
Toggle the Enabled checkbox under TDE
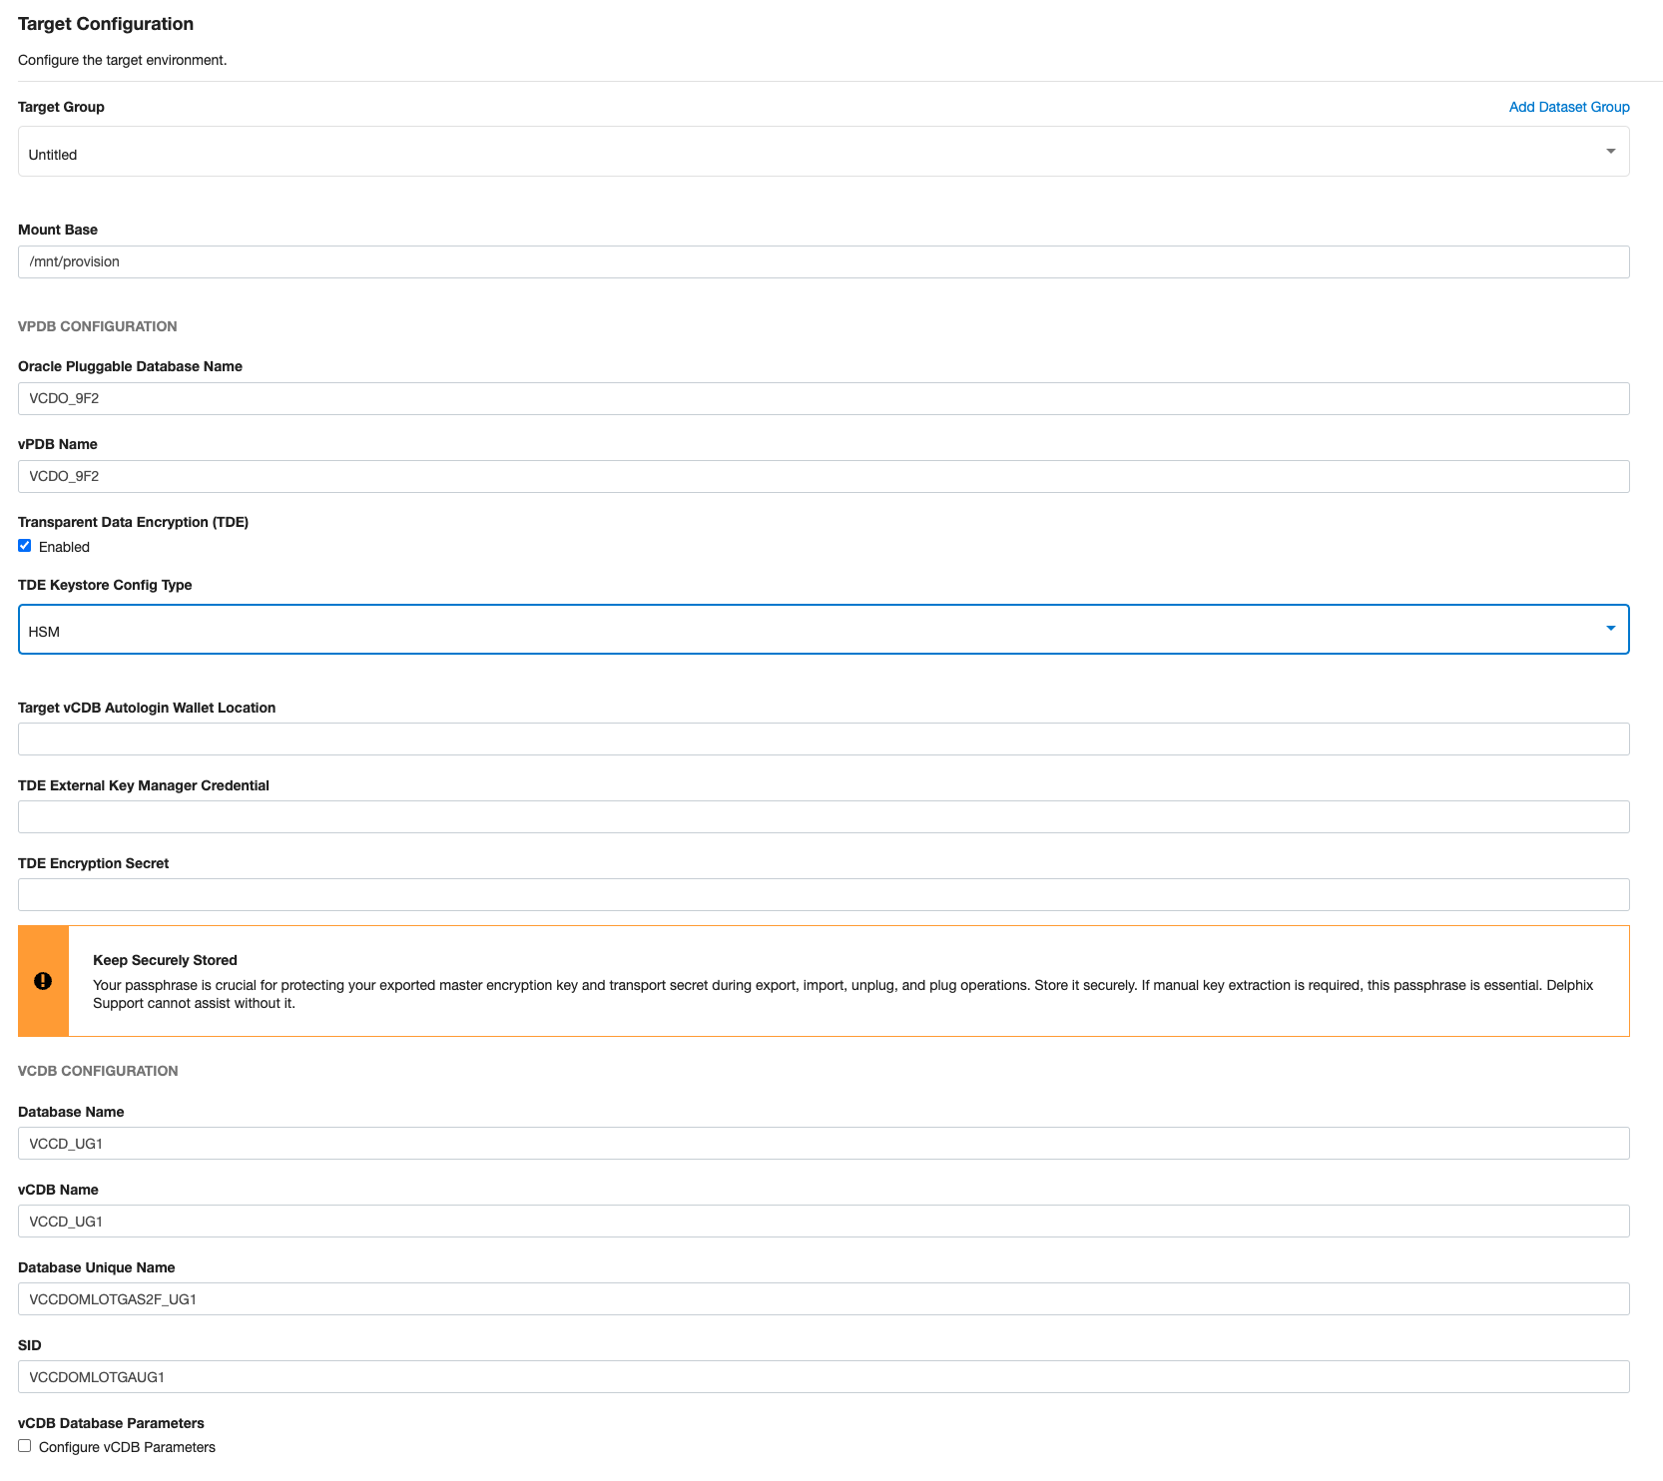[x=25, y=545]
